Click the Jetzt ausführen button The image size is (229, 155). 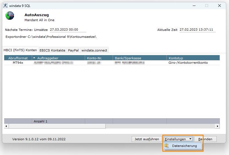tap(147, 139)
